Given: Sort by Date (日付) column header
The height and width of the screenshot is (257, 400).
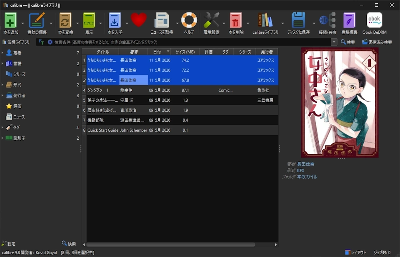Looking at the screenshot, I should pos(160,52).
